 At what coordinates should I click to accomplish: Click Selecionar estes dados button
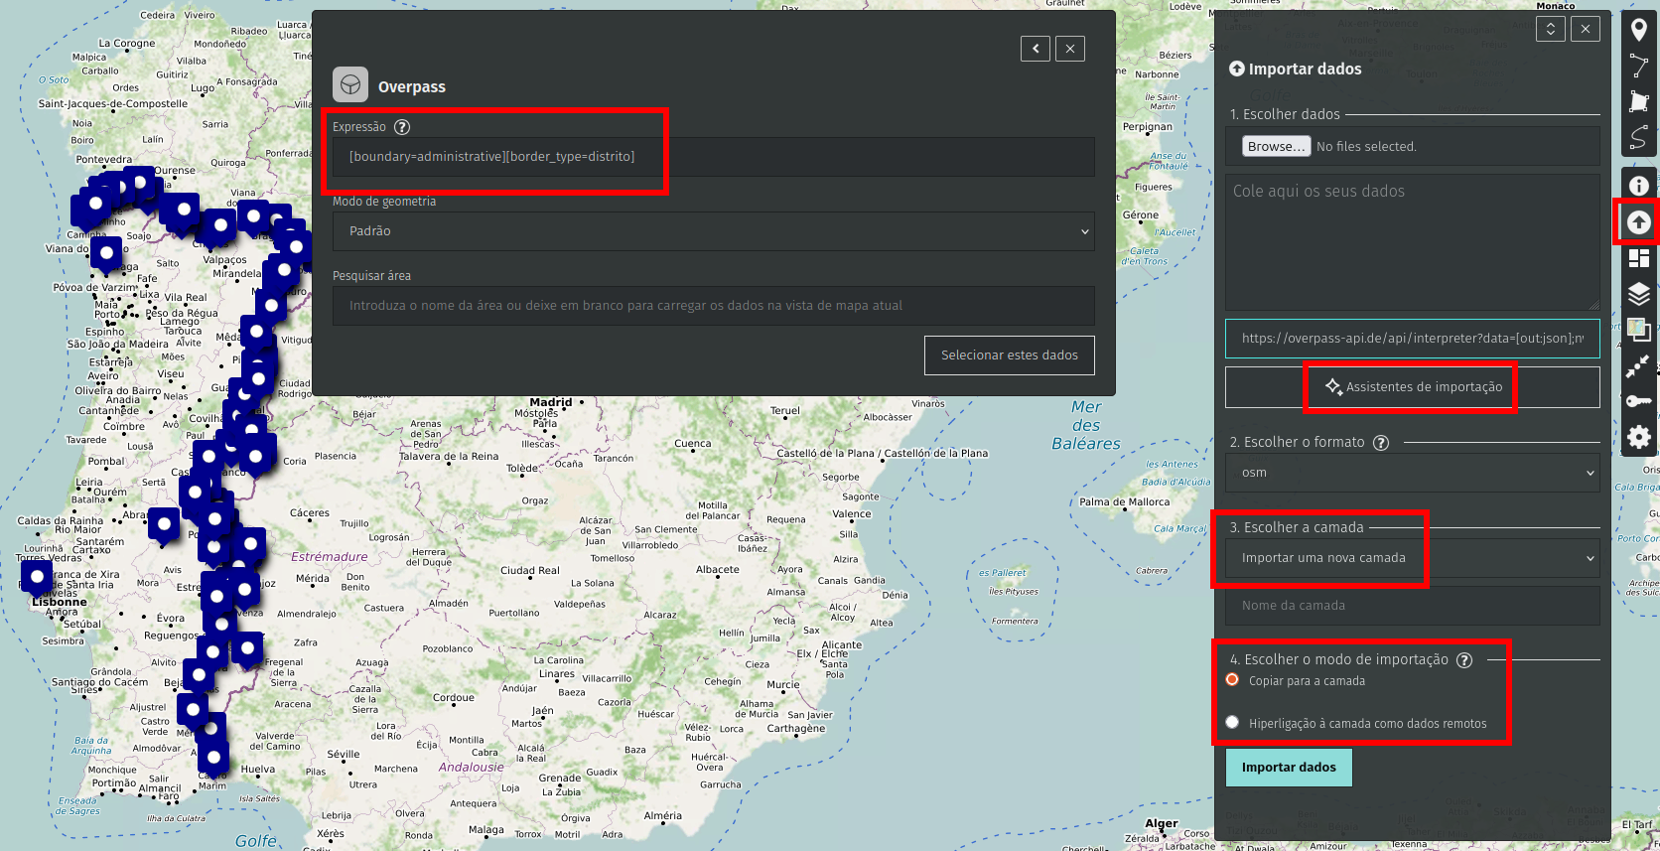[x=1009, y=355]
